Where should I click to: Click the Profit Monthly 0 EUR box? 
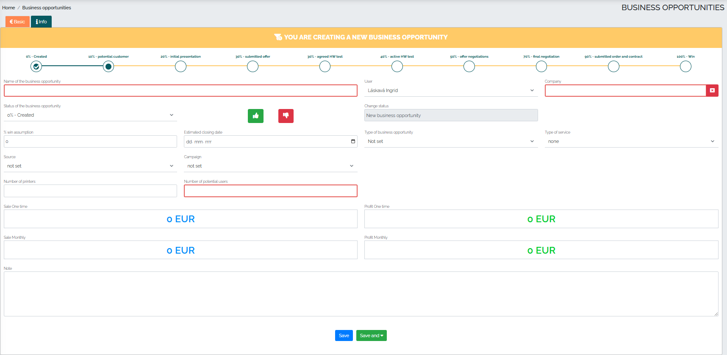541,250
